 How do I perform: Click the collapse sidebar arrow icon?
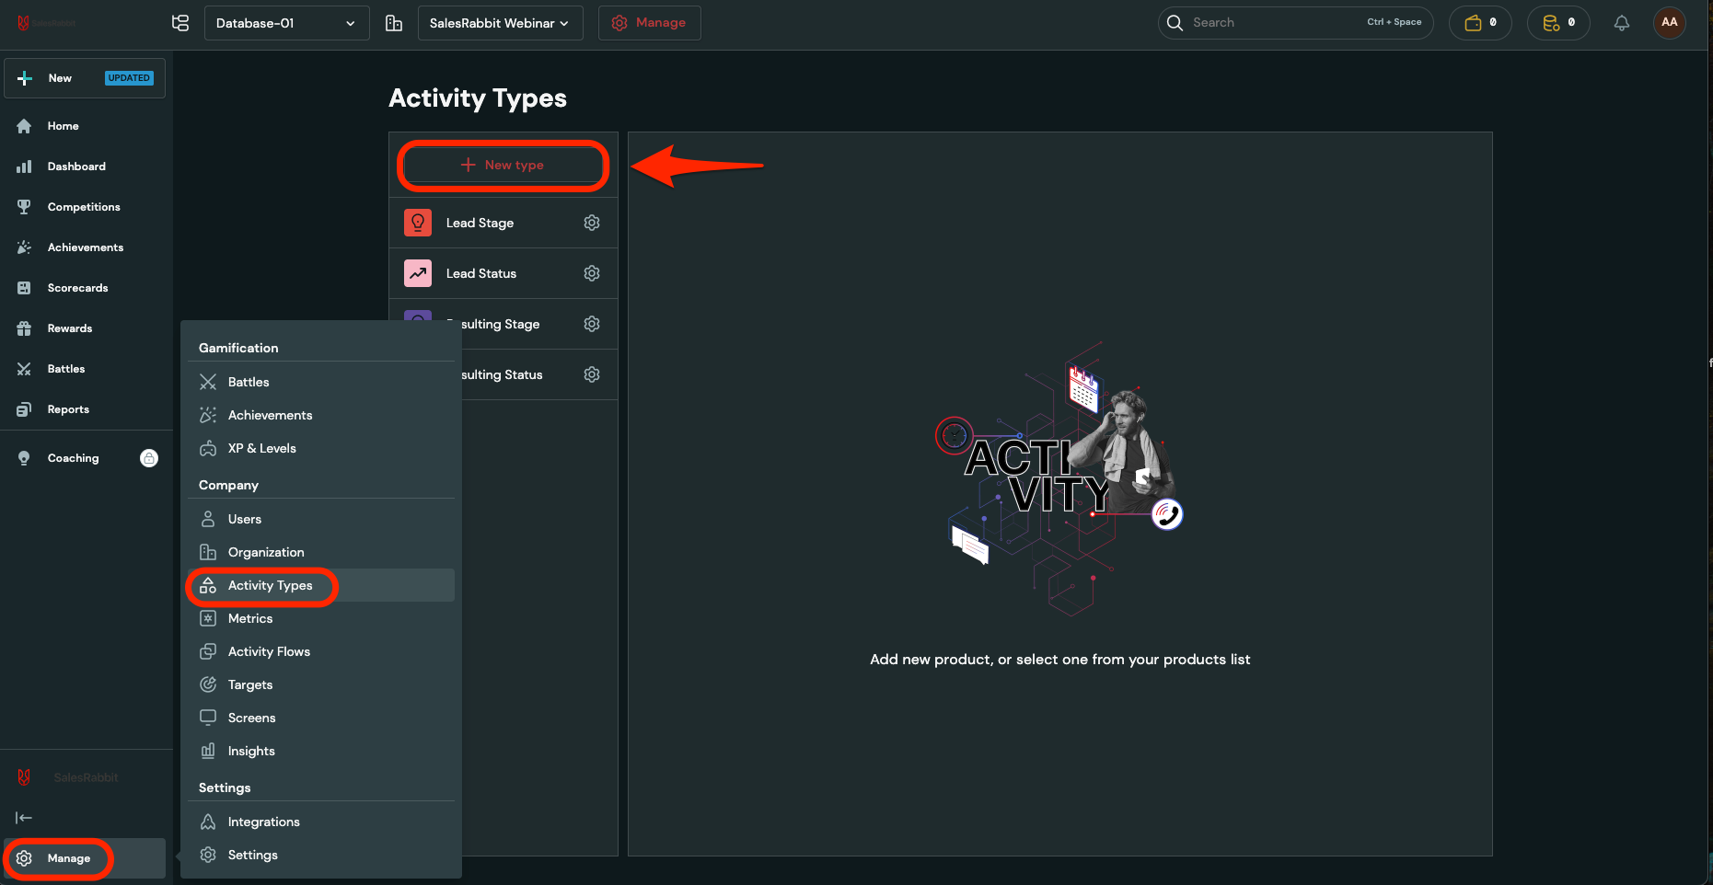pos(24,818)
